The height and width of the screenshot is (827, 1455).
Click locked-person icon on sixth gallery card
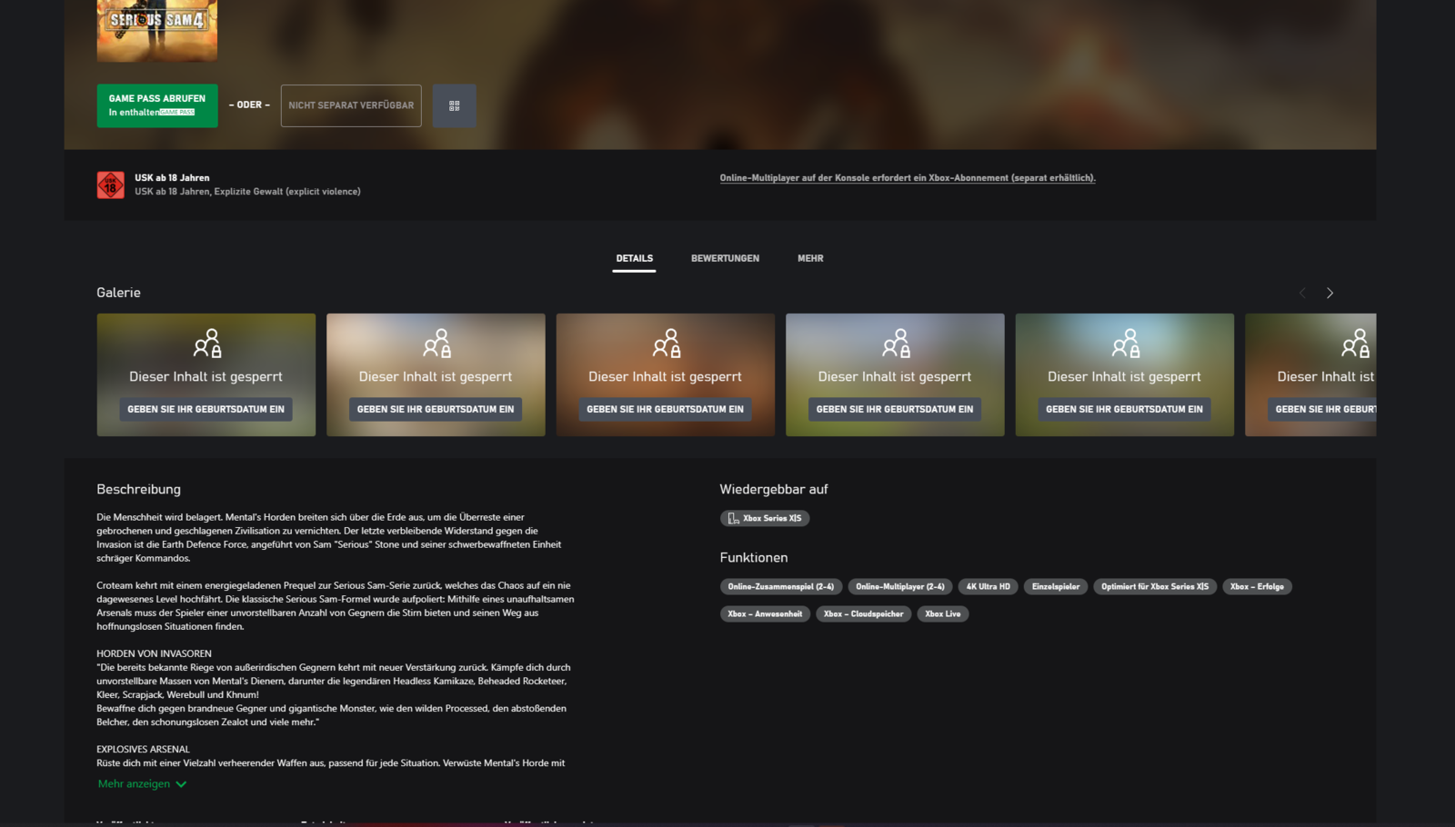pyautogui.click(x=1356, y=344)
